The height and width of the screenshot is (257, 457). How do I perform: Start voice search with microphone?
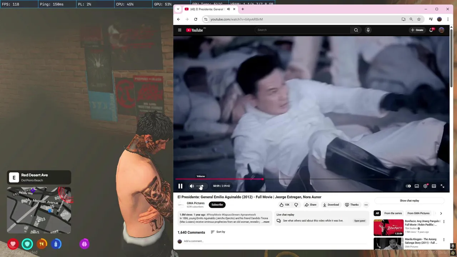pyautogui.click(x=368, y=30)
